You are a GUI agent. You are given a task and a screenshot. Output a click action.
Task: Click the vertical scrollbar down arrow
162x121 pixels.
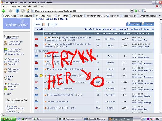click(161, 112)
